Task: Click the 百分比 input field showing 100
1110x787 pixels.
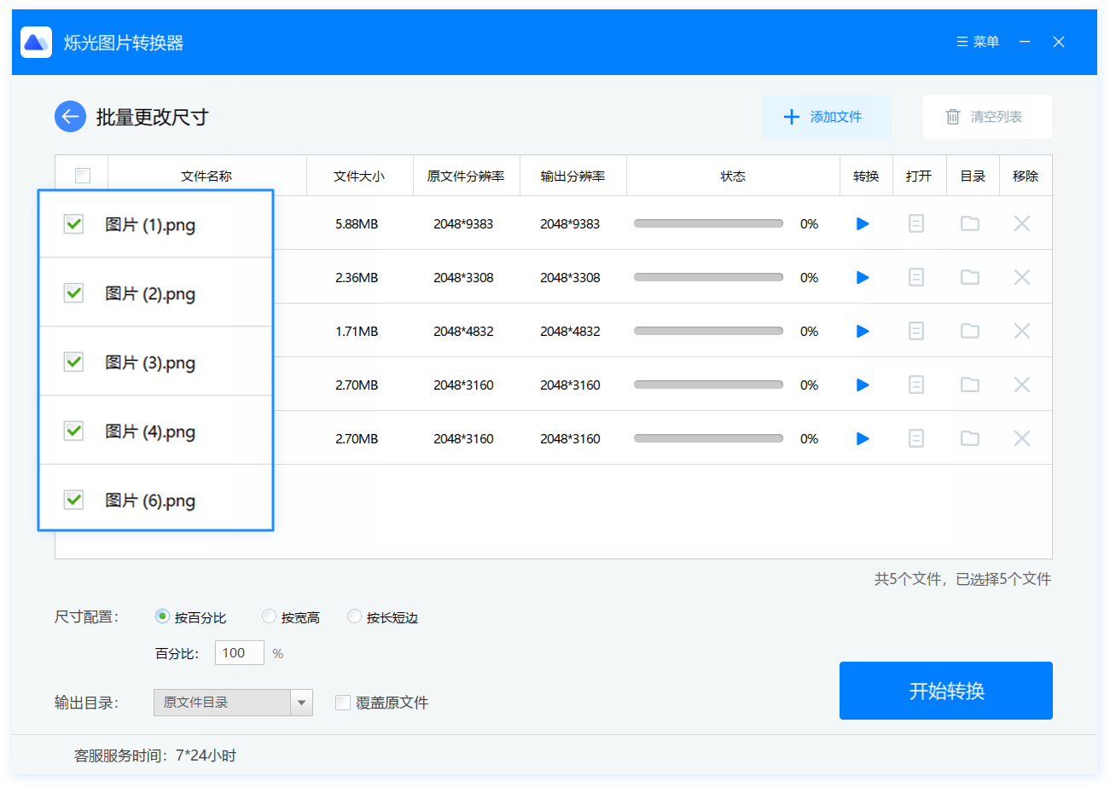Action: [239, 652]
